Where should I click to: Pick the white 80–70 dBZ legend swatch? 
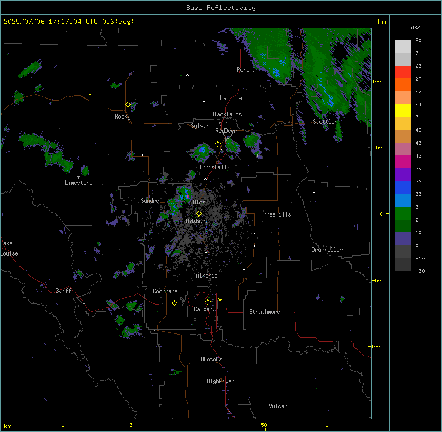pyautogui.click(x=403, y=47)
